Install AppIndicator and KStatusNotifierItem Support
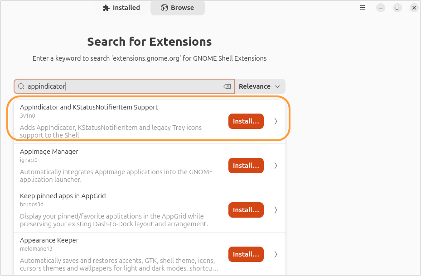This screenshot has height=276, width=421. 246,121
